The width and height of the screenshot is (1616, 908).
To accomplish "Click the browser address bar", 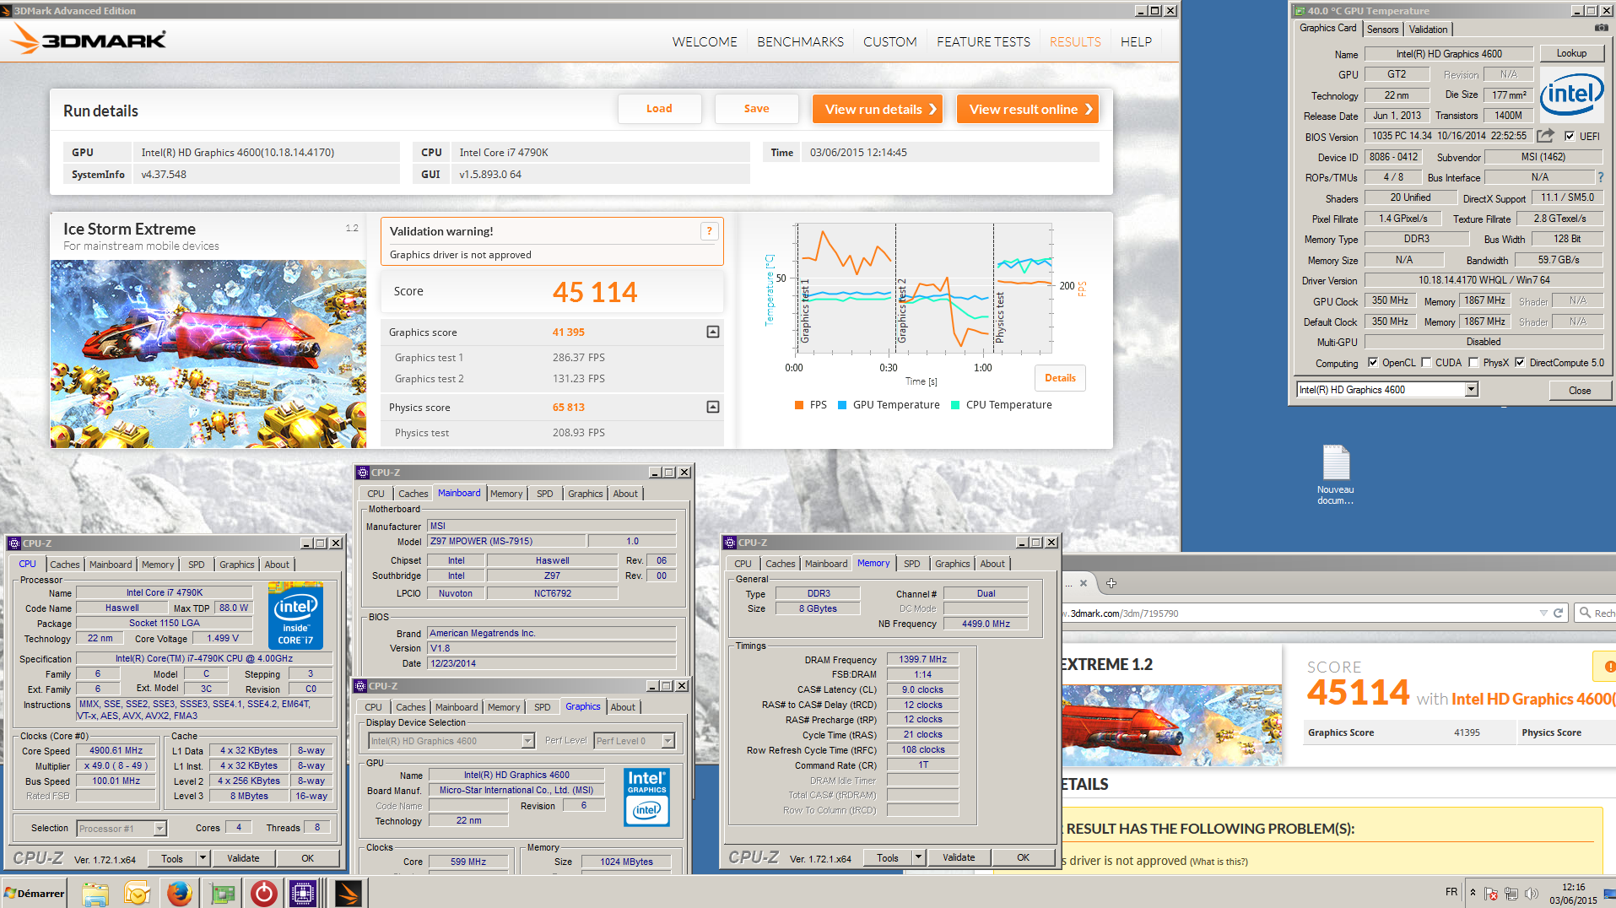I will pos(1300,613).
